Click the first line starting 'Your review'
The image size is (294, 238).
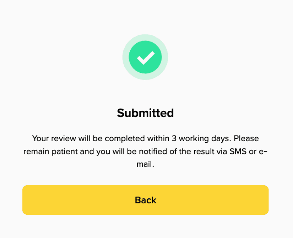point(145,139)
